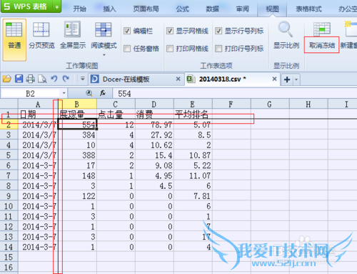Select the 视图 ribbon tab

(272, 9)
